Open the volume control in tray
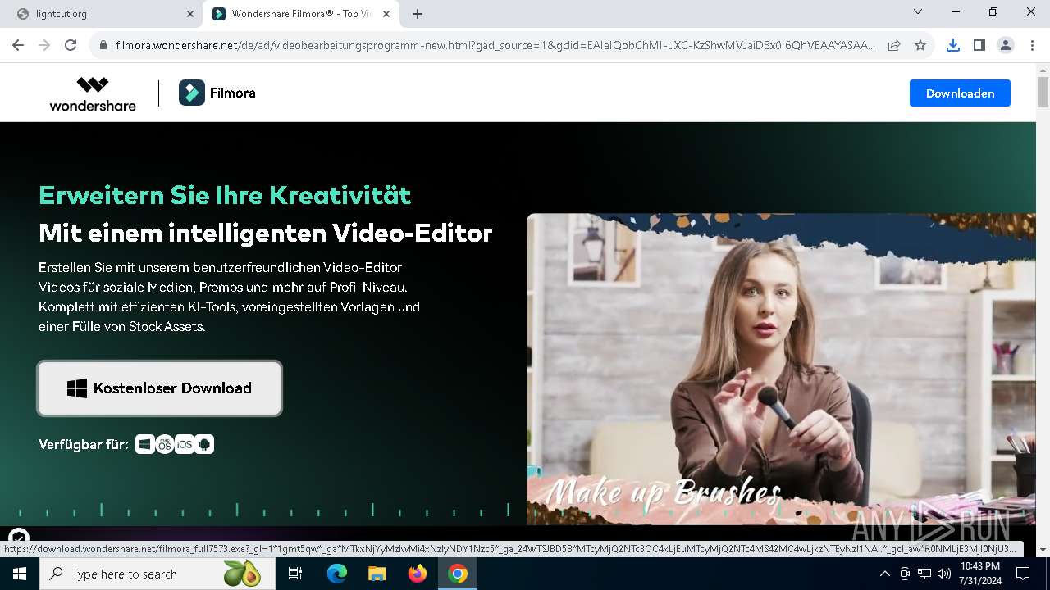This screenshot has height=590, width=1050. pyautogui.click(x=944, y=574)
